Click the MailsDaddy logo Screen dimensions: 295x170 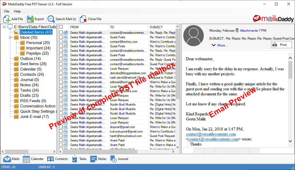(x=273, y=19)
